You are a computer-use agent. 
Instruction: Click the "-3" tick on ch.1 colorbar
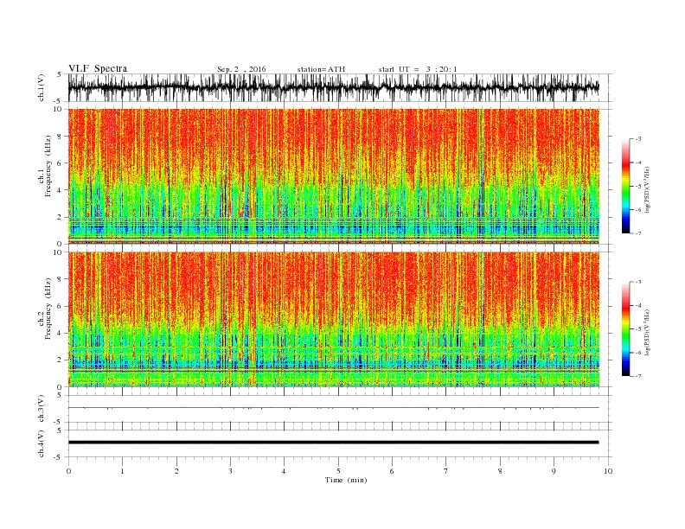pos(637,139)
